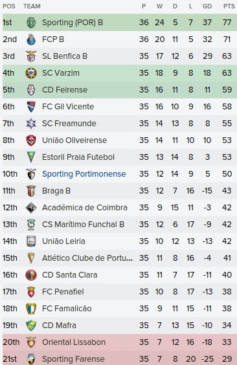Click the SC Freamunde star crest
Viewport: 237px width, 365px height.
[31, 124]
